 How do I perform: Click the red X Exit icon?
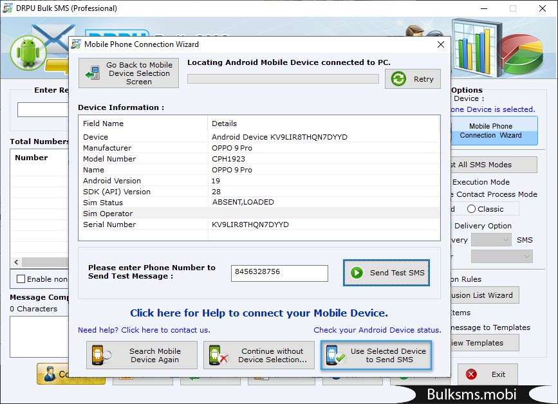pyautogui.click(x=471, y=374)
